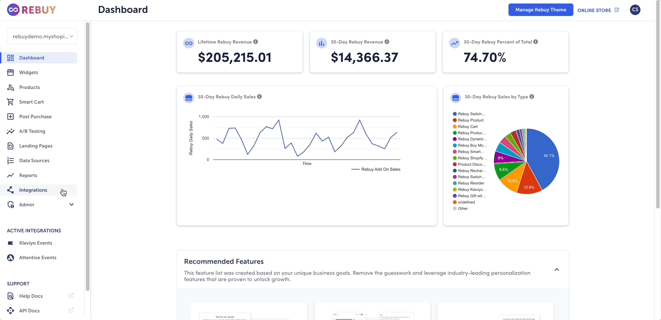Select the Widgets icon in the sidebar

(x=11, y=72)
